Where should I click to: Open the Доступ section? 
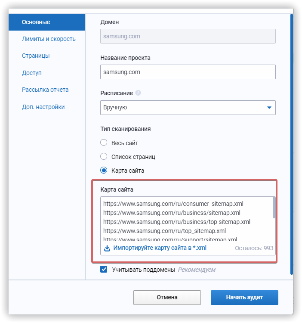[32, 73]
